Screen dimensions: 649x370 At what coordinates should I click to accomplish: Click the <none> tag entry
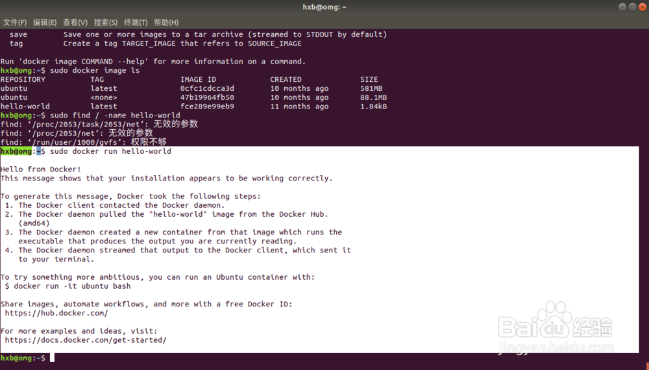coord(104,97)
